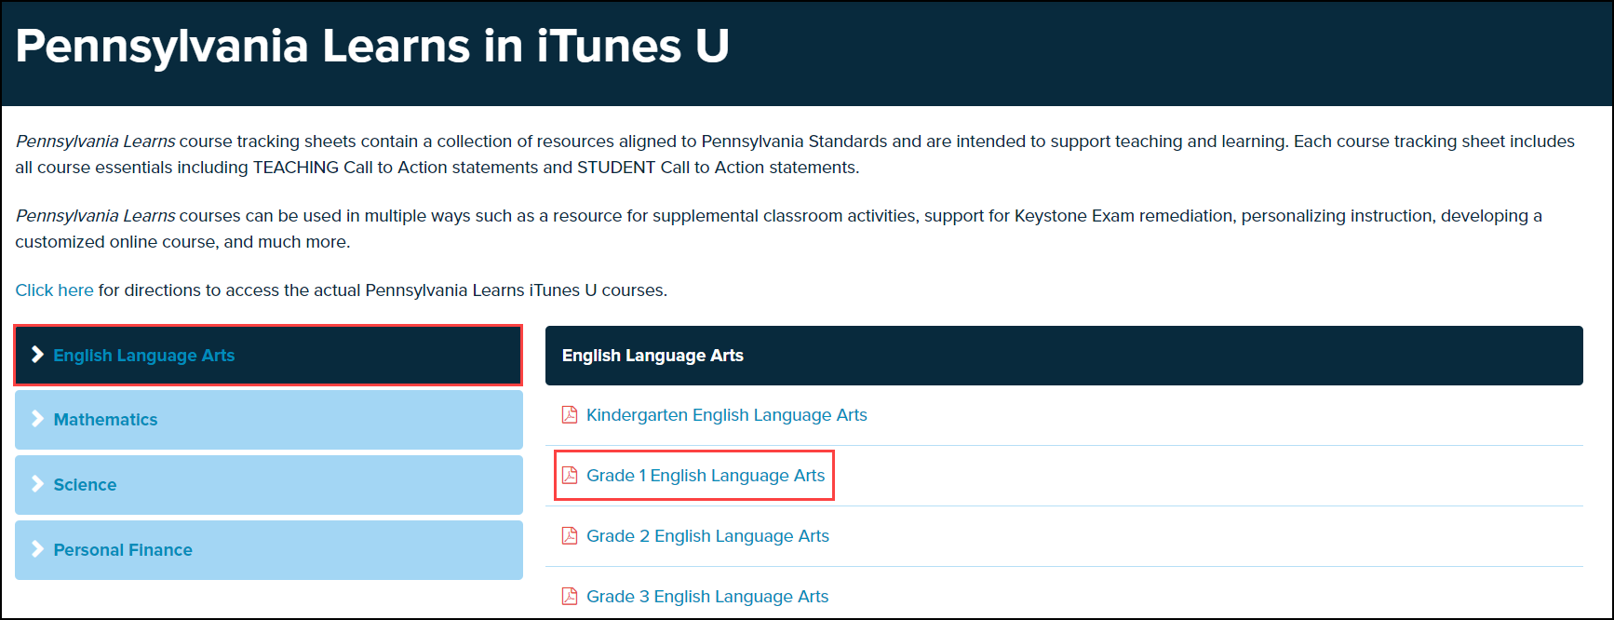This screenshot has width=1614, height=620.
Task: Select the English Language Arts category label
Action: pos(144,356)
